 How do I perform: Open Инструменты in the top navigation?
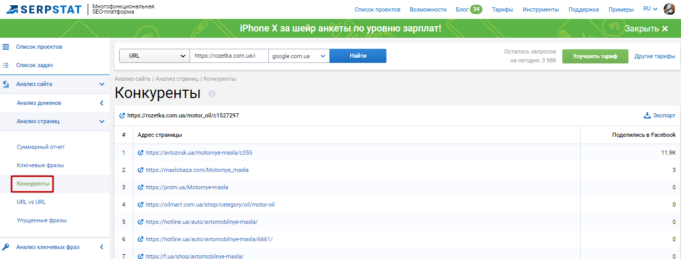pos(541,9)
